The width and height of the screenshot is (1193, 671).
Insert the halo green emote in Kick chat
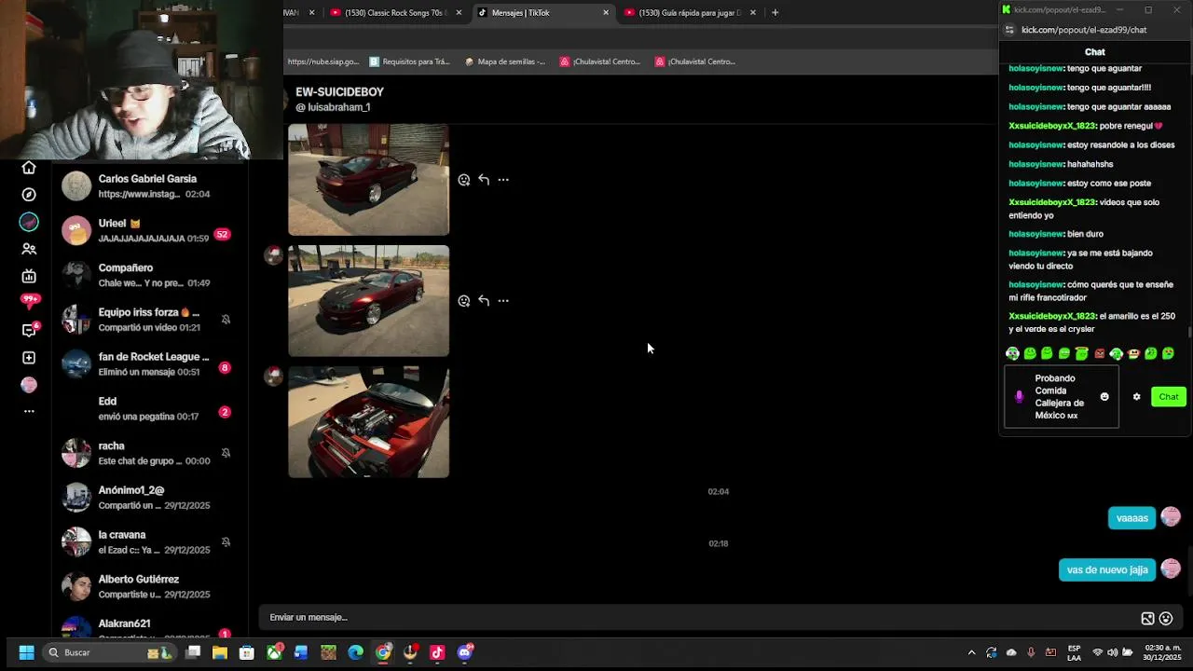pyautogui.click(x=1081, y=353)
